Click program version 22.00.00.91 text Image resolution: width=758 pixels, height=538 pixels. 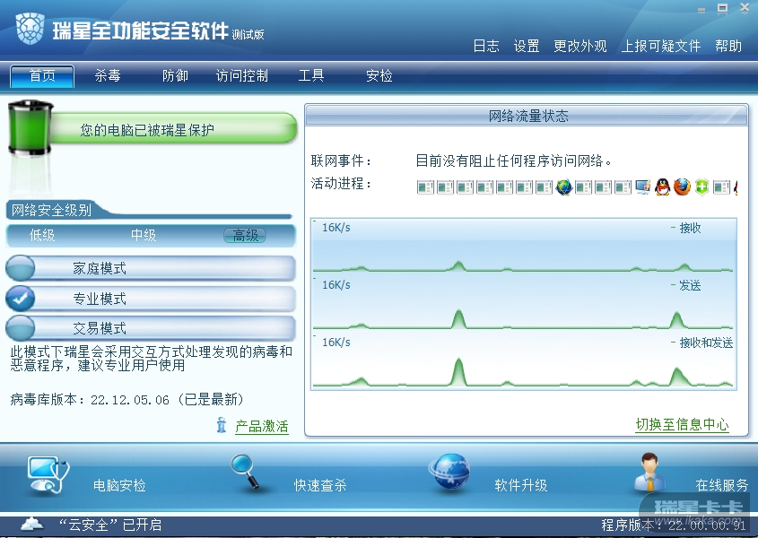coord(707,525)
